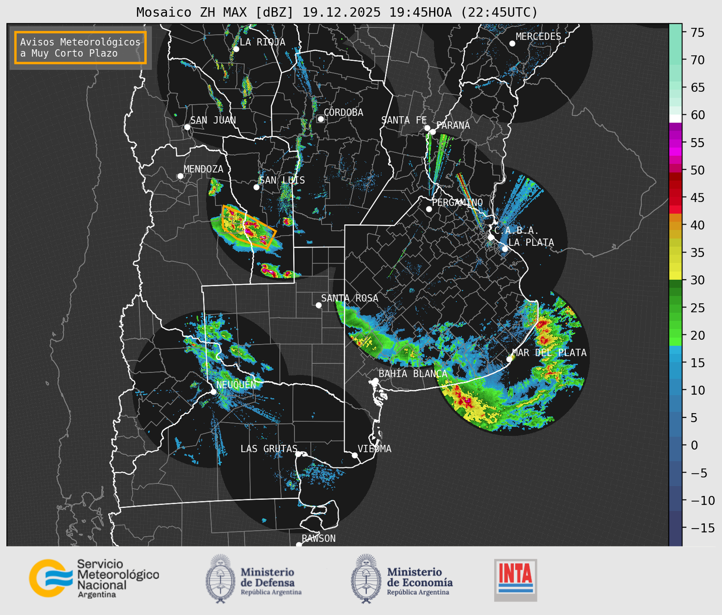
Task: Click the Ministerio de Economía crest
Action: (x=366, y=579)
